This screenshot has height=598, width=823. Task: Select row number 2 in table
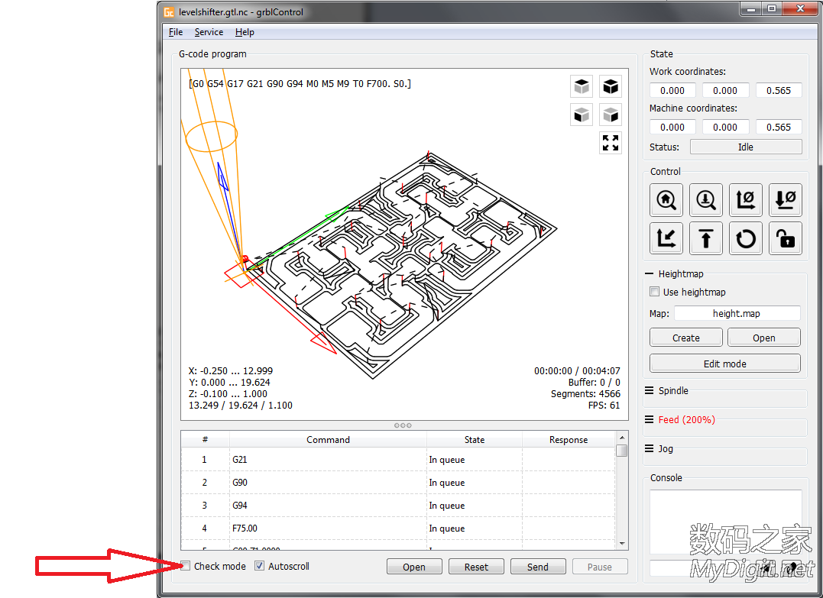(205, 483)
